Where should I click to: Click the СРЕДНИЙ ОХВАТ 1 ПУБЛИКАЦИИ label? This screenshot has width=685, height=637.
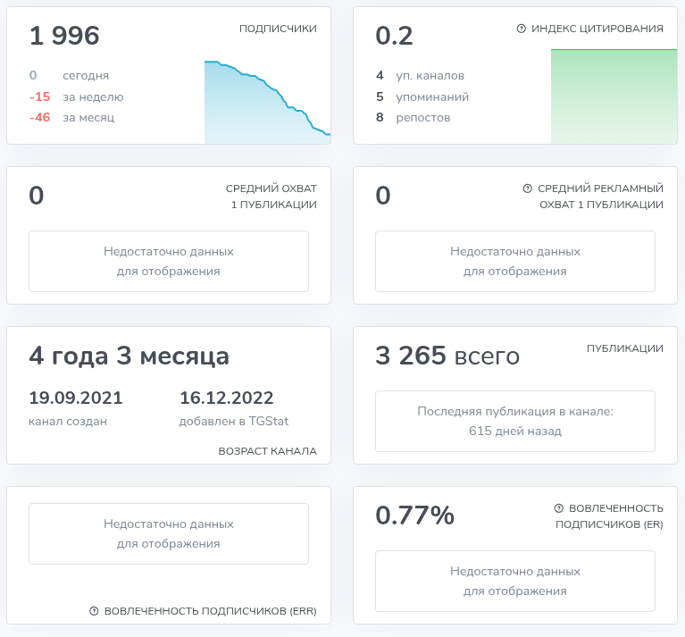271,197
